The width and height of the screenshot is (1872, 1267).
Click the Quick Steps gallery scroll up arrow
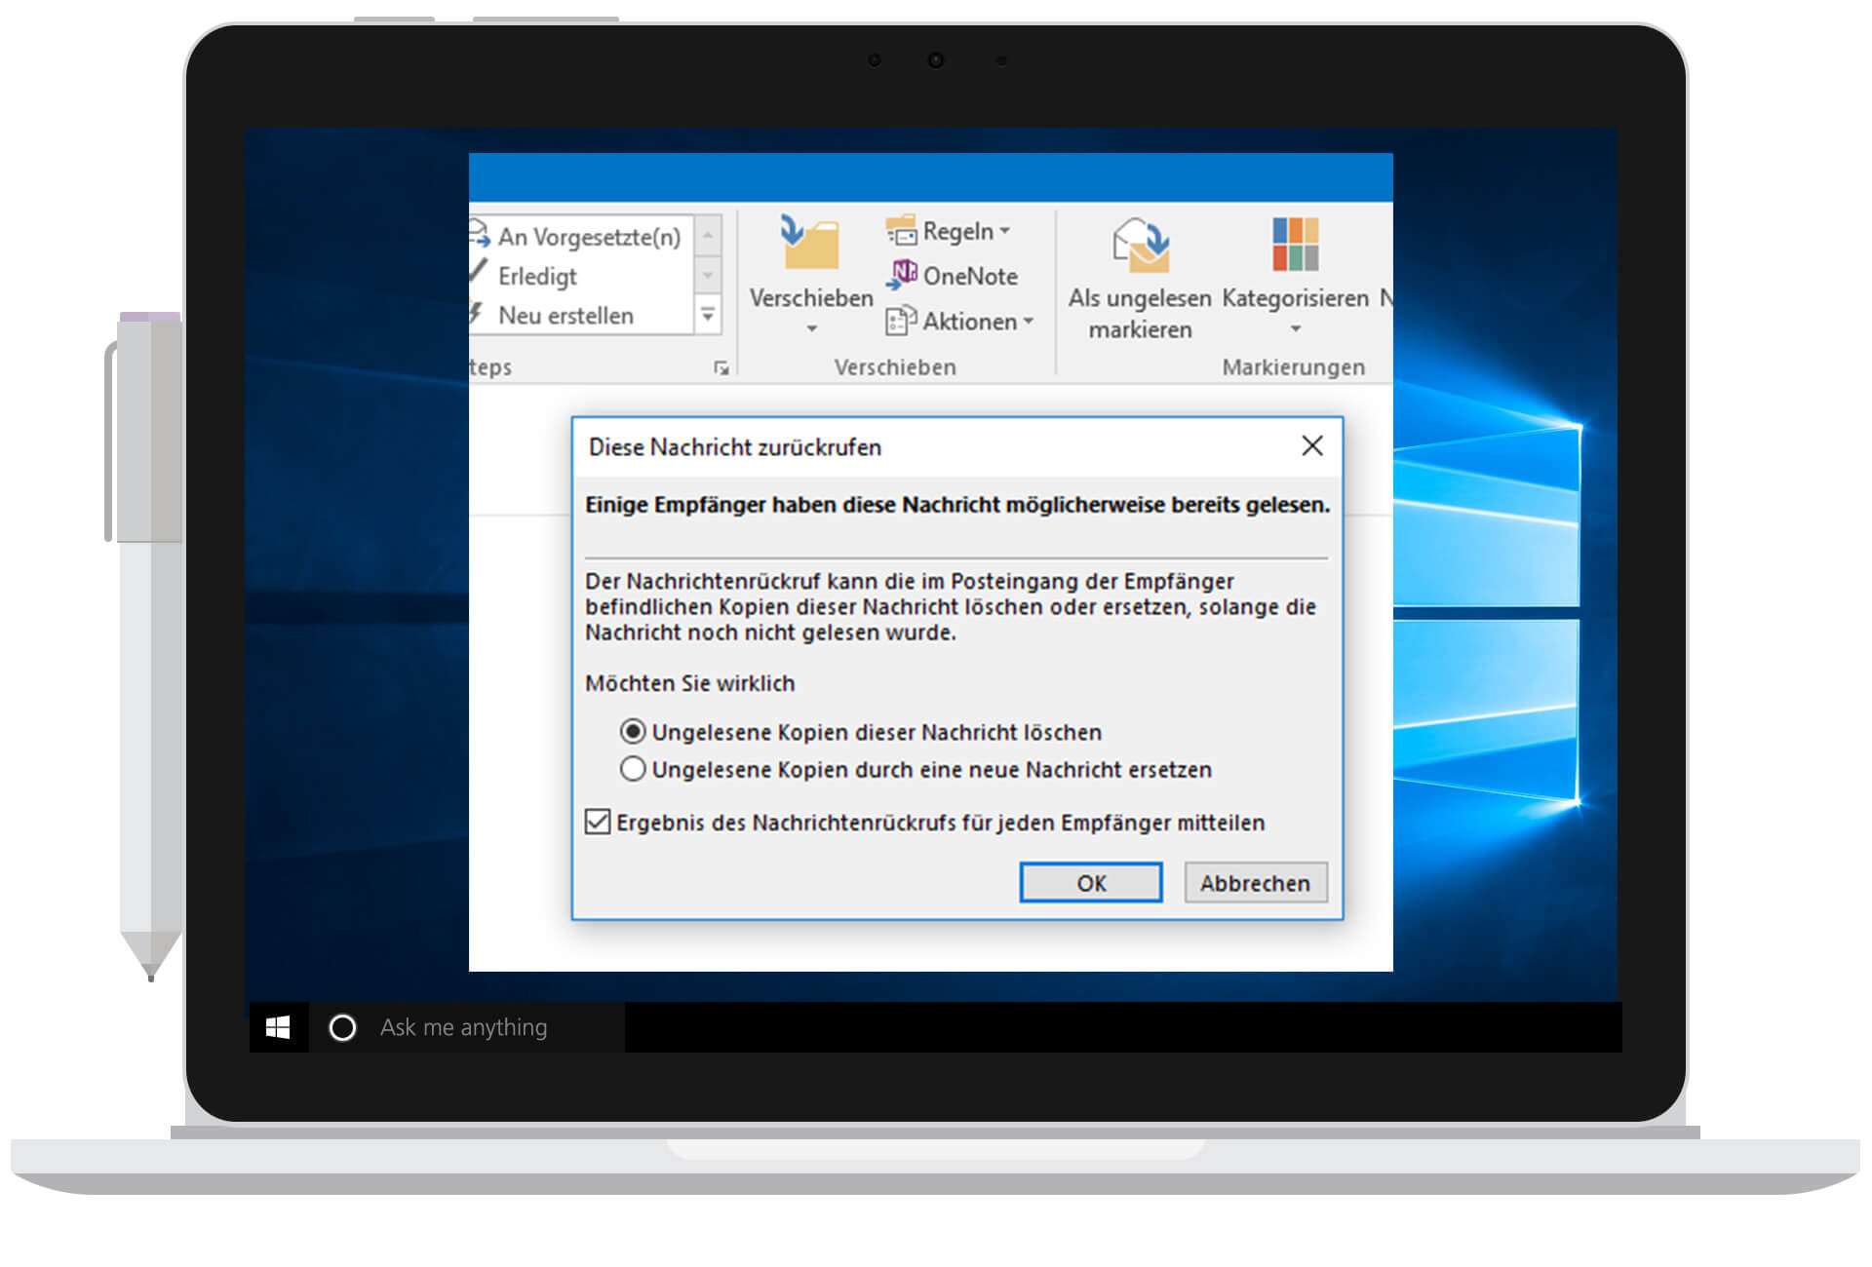(708, 236)
